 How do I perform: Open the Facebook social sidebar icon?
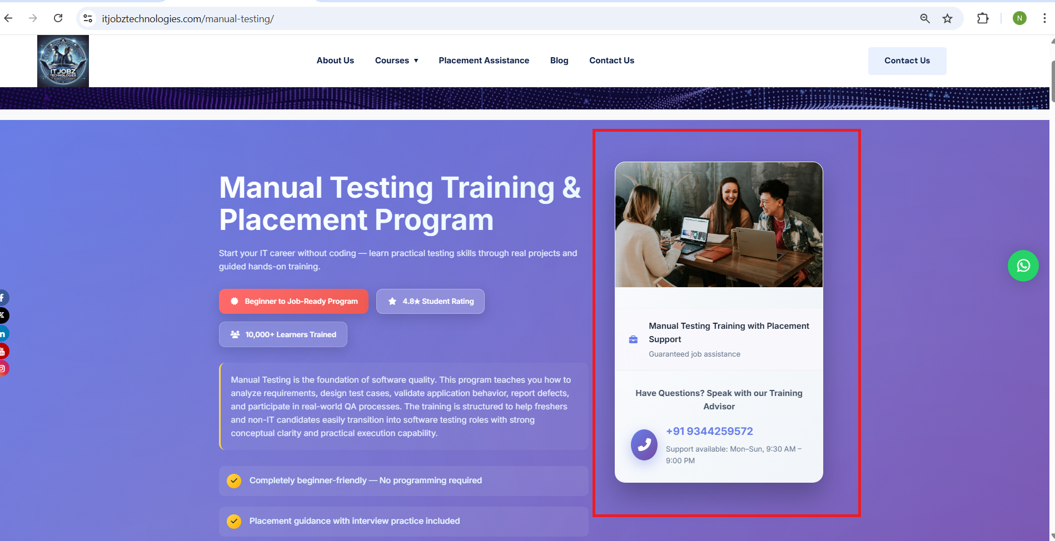pos(3,298)
